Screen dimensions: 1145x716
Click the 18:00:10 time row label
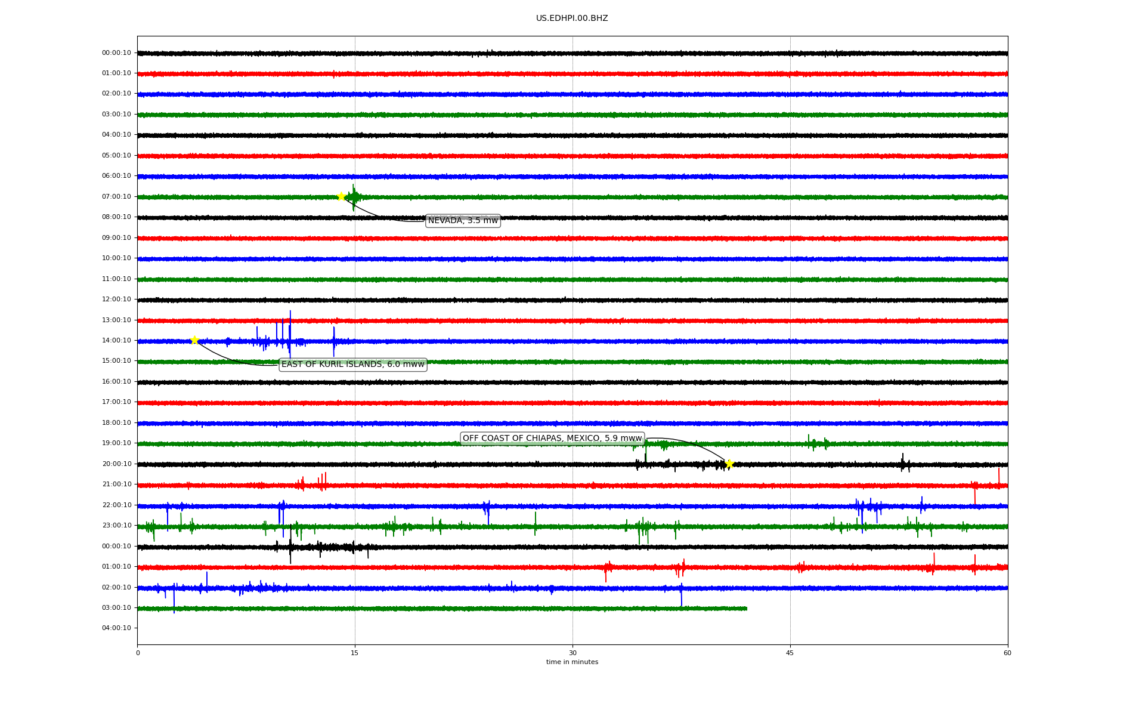(116, 422)
